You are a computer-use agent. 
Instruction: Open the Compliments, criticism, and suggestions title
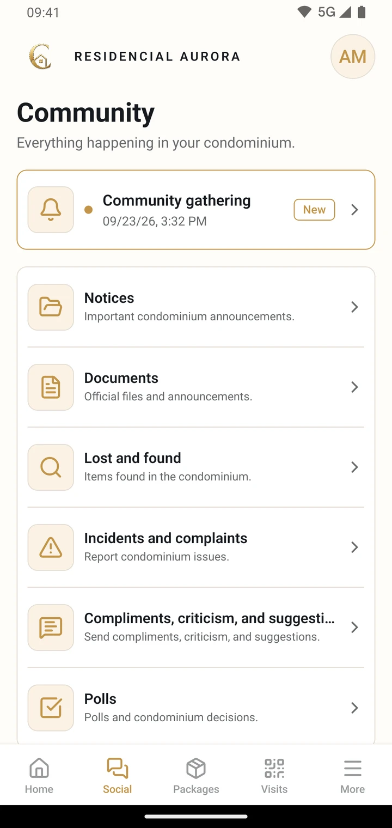coord(210,618)
